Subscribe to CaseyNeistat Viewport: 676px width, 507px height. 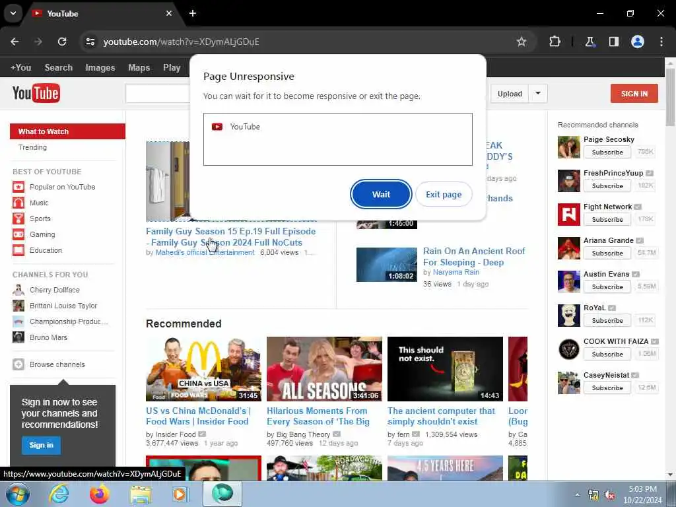(x=607, y=388)
